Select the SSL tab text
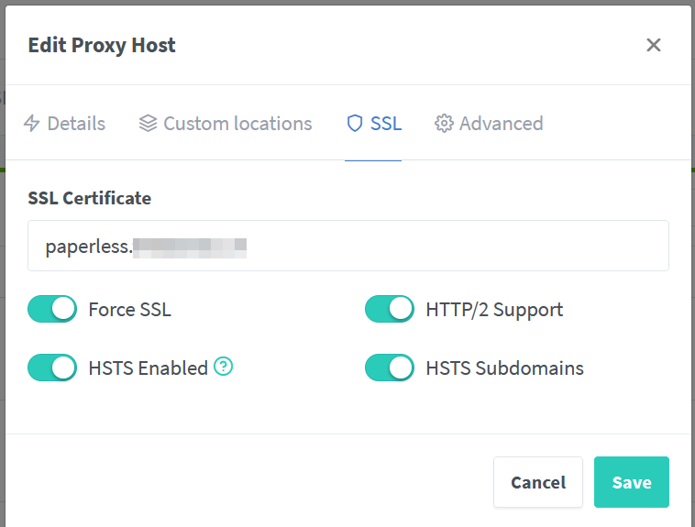The image size is (695, 527). 386,124
